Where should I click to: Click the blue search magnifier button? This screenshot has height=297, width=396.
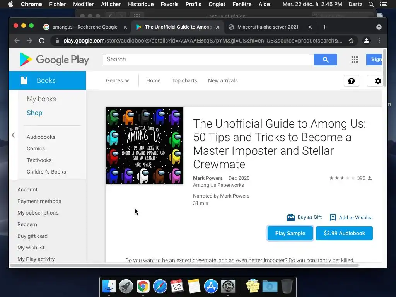click(326, 60)
